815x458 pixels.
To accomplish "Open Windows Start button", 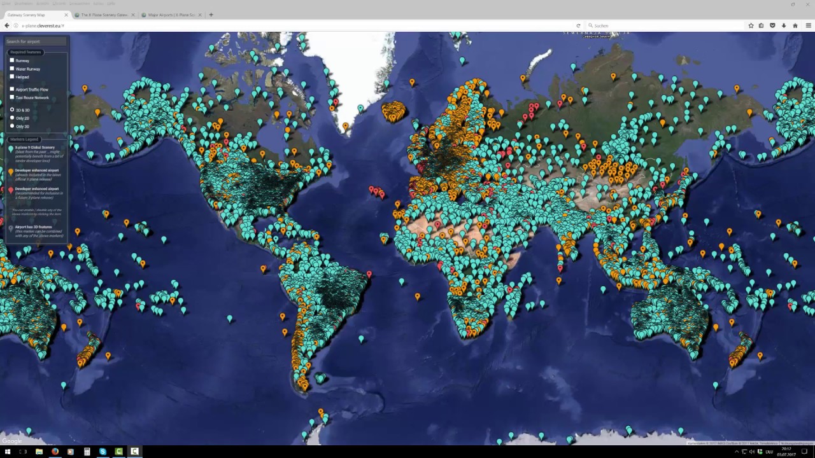I will coord(7,452).
